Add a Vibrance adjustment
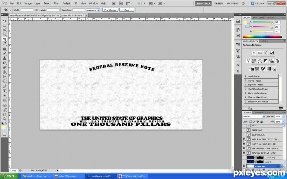 [248, 61]
